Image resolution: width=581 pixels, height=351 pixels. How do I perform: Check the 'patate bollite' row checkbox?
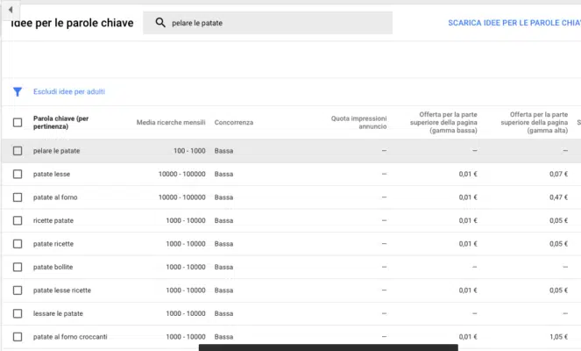click(18, 267)
